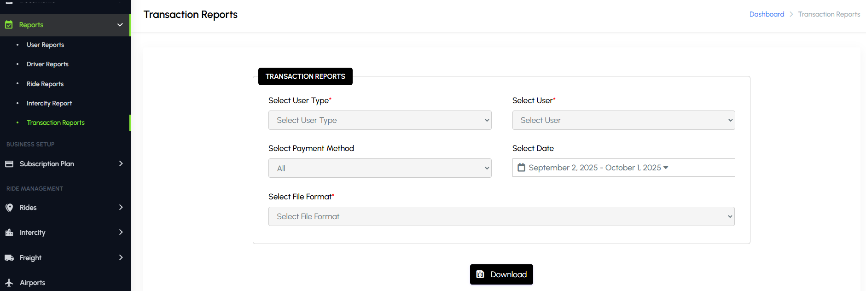
Task: Open Driver Reports in the sidebar
Action: (x=47, y=64)
